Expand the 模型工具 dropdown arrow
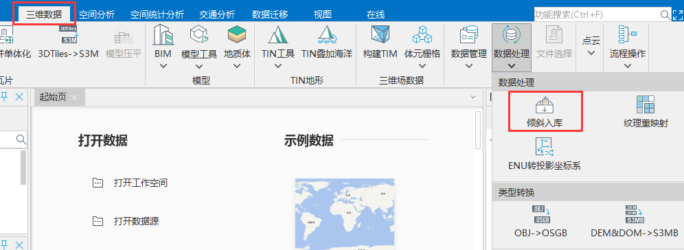Screen dimensions: 684x250 [199, 67]
